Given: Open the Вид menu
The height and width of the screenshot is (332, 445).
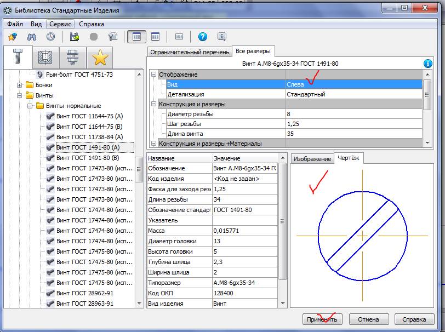Looking at the screenshot, I should click(x=36, y=24).
